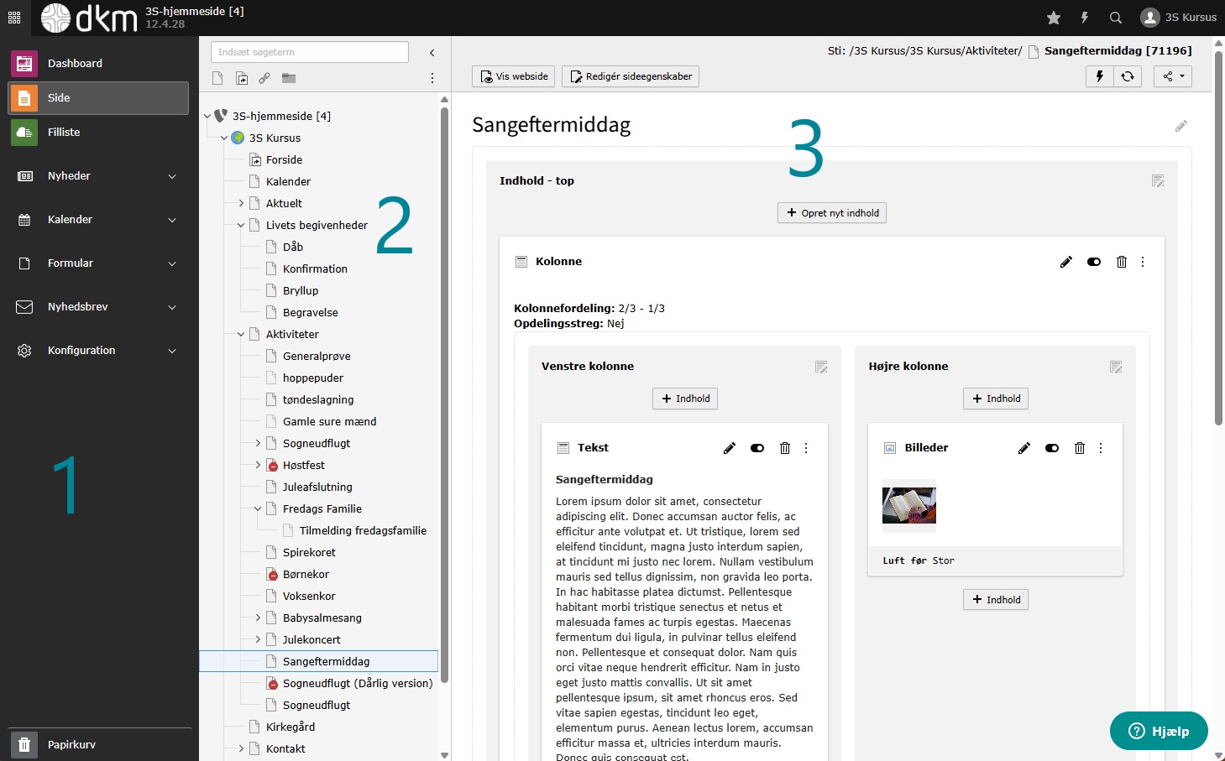Click the shortcut page icon in tree toolbar
This screenshot has width=1225, height=761.
pos(242,78)
